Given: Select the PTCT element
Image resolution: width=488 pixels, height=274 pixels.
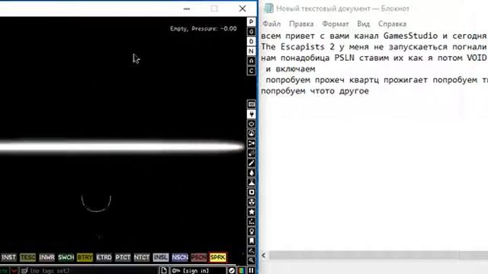Looking at the screenshot, I should coord(123,257).
